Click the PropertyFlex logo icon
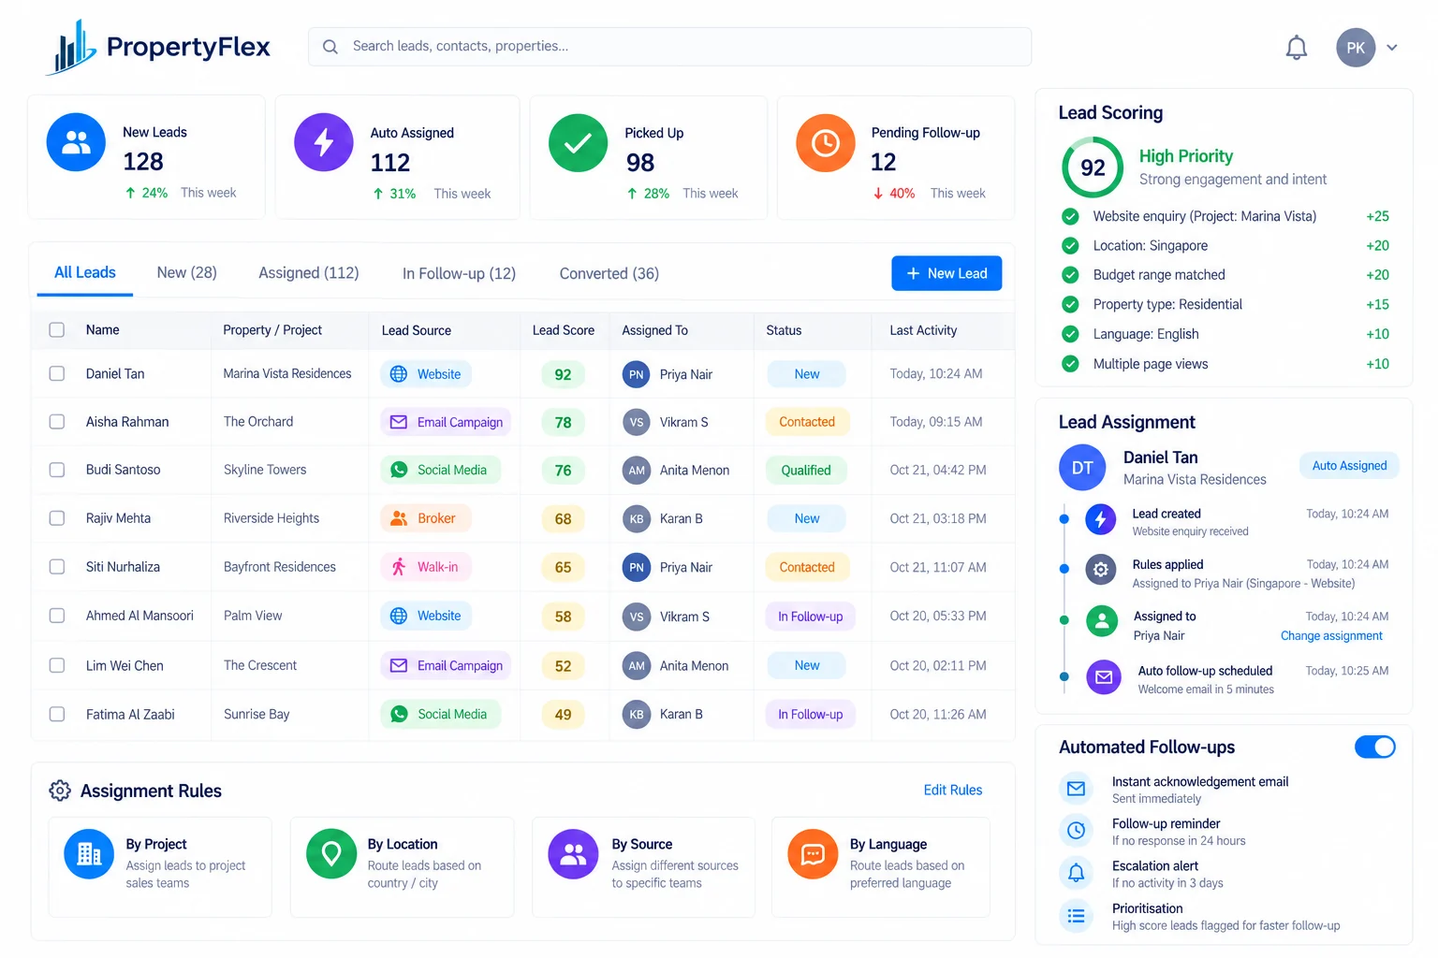The width and height of the screenshot is (1438, 958). point(70,47)
